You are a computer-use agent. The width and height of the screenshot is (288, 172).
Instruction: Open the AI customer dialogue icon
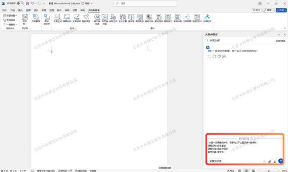[x=97, y=20]
